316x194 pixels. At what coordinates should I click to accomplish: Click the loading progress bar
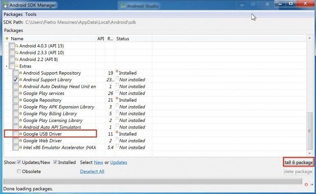pos(152,181)
